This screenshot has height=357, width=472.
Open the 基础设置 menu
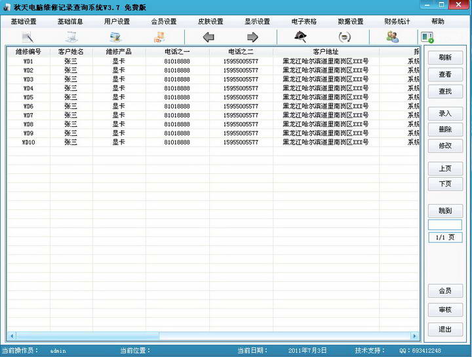pos(24,22)
